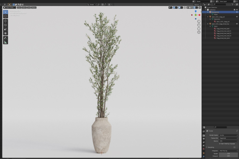Screen dimensions: 239x159
Task: Open the viewport shading options dropdown
Action: click(197, 8)
